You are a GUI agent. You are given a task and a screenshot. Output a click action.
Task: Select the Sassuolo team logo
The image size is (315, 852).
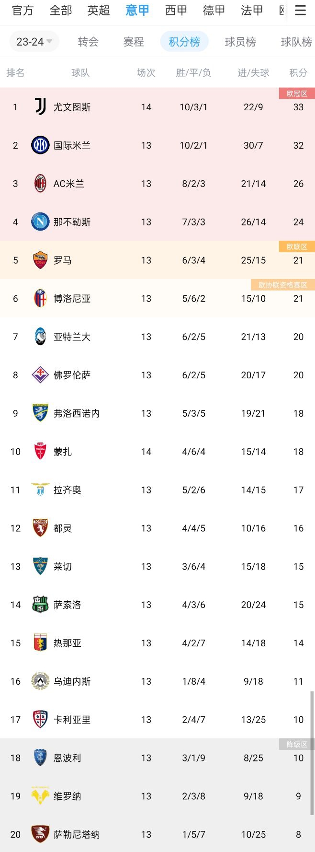tap(40, 605)
